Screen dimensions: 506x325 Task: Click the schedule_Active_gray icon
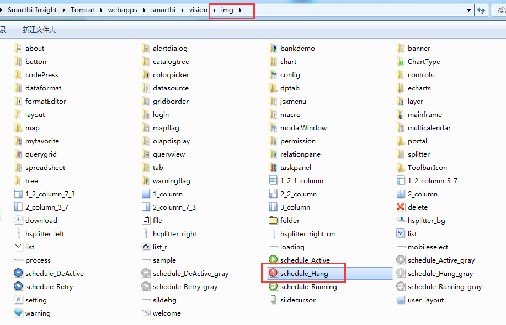[401, 260]
